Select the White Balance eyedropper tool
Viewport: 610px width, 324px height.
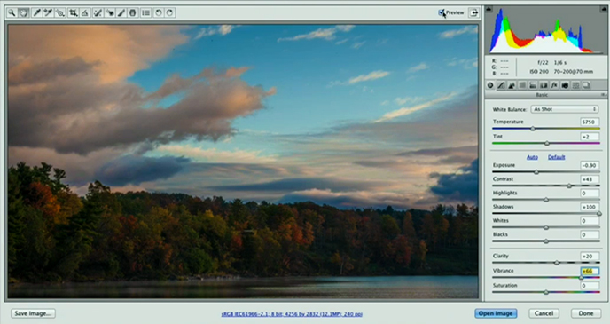pos(36,12)
